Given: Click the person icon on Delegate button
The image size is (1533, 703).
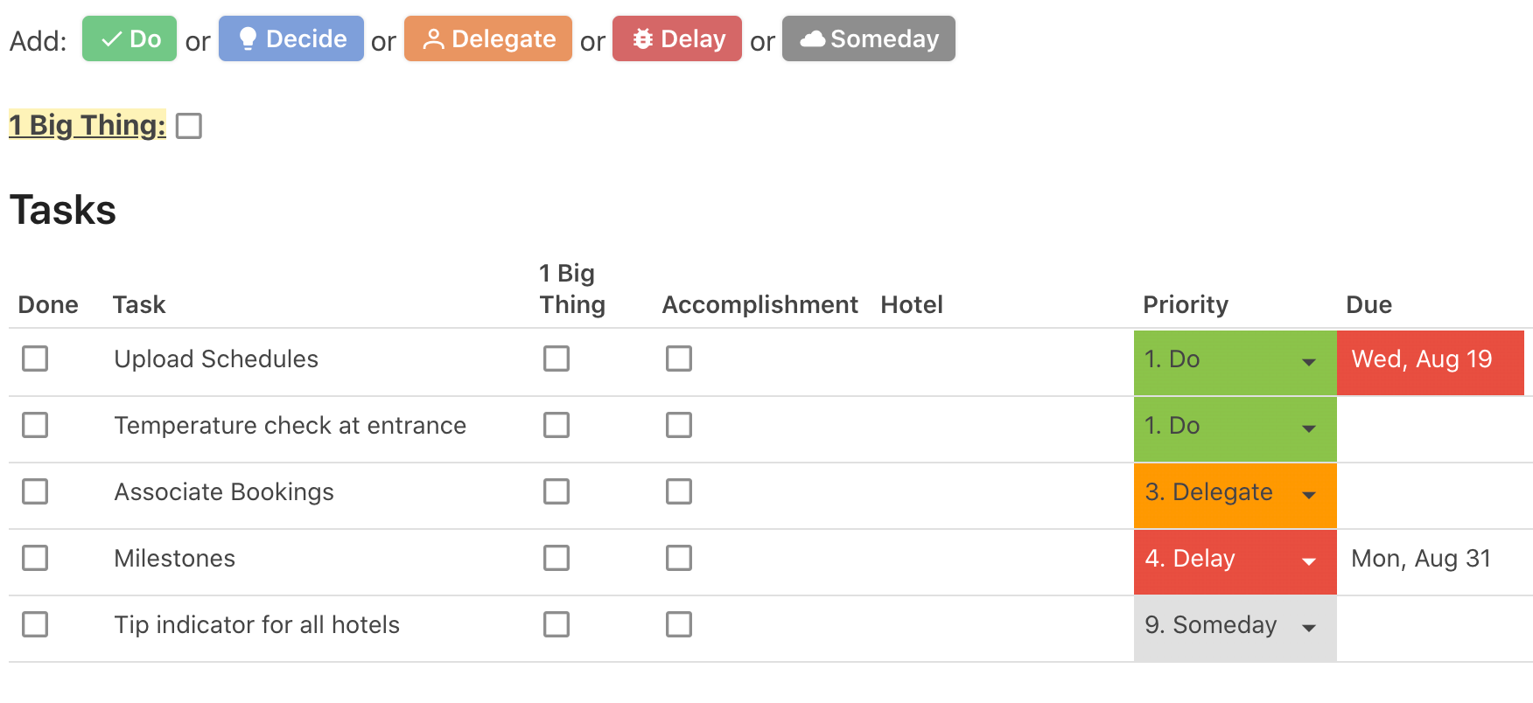Looking at the screenshot, I should [433, 39].
